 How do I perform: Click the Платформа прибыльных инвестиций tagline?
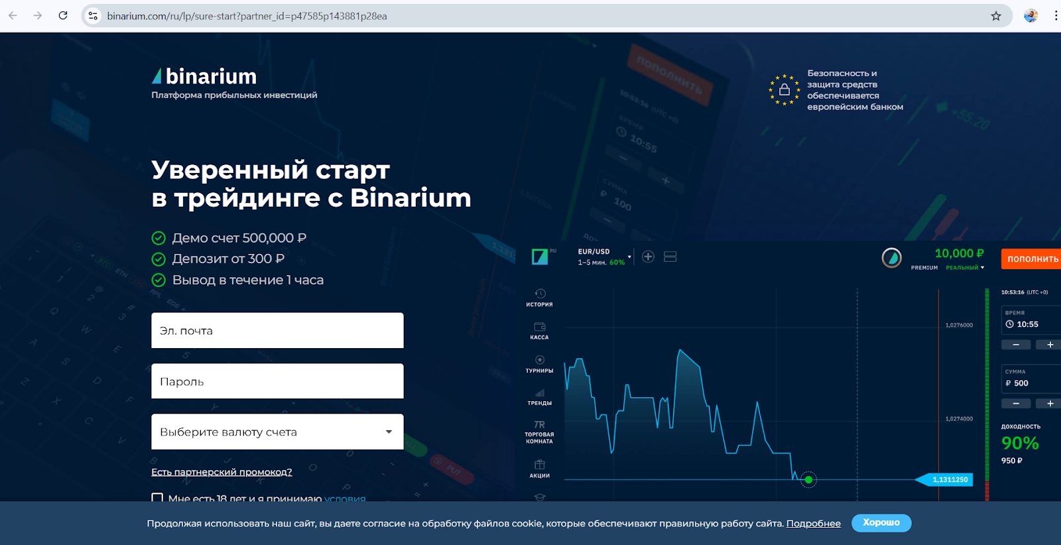pos(234,95)
